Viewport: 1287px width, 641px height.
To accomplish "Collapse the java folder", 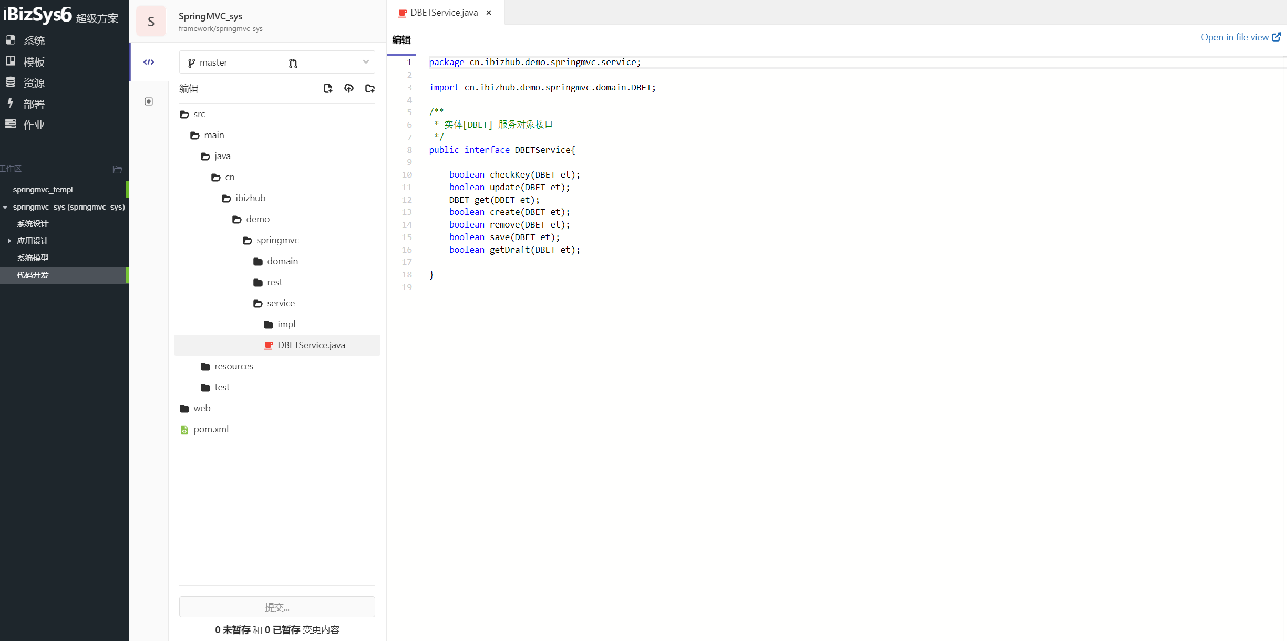I will tap(205, 157).
